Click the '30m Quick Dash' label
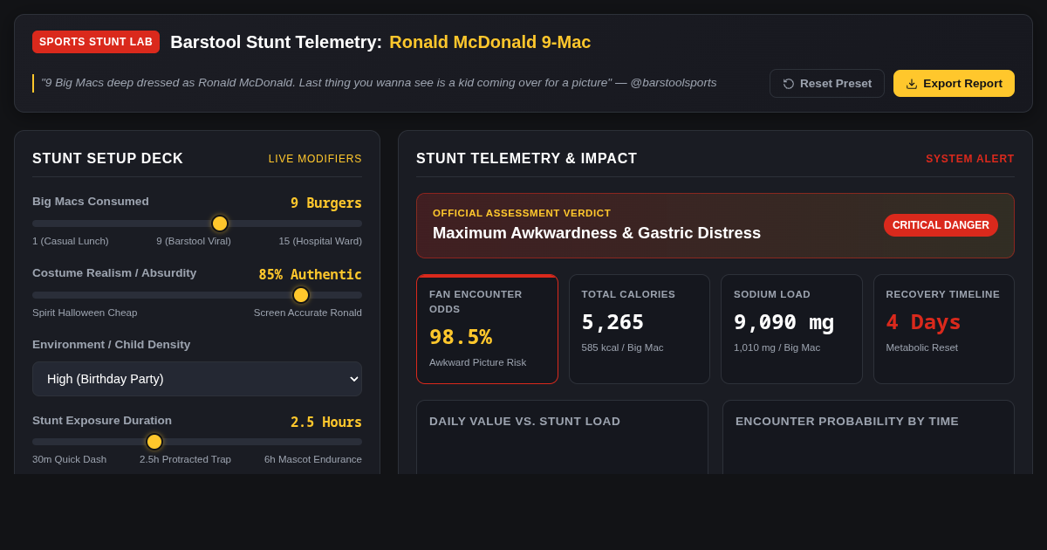 point(70,459)
